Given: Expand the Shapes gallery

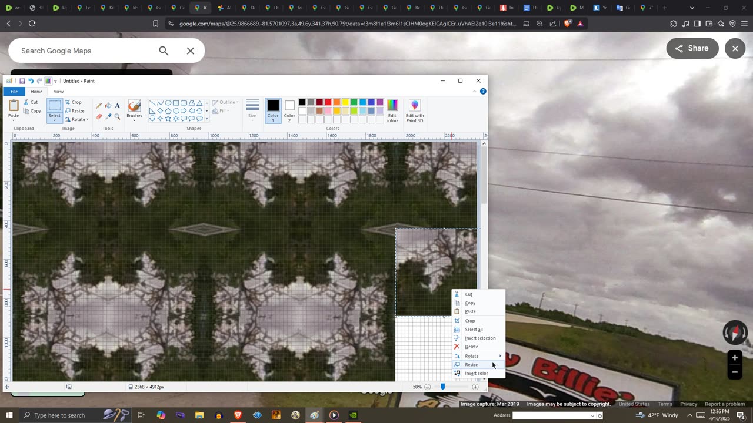Looking at the screenshot, I should coord(206,119).
